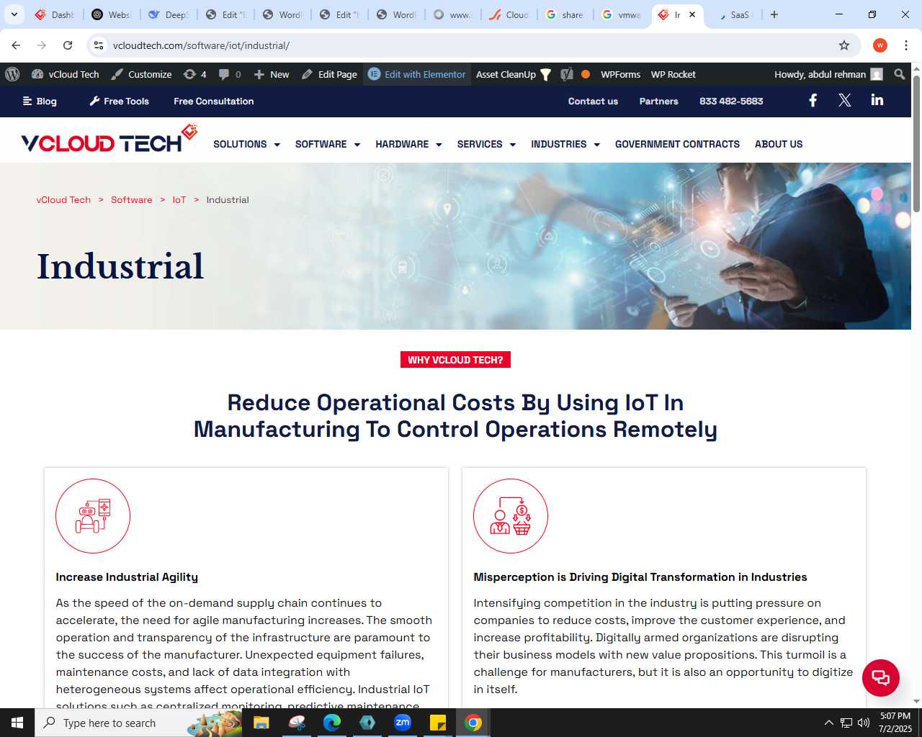The height and width of the screenshot is (737, 922).
Task: Bookmark this page with the star icon
Action: click(x=844, y=45)
